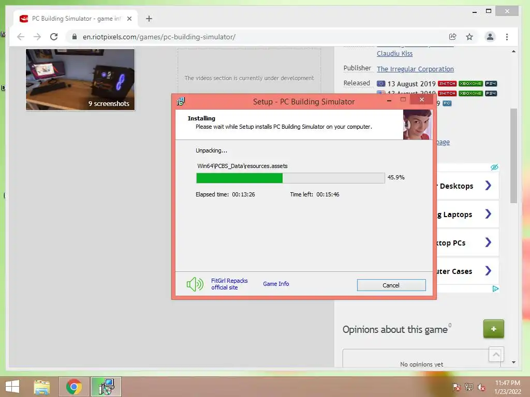This screenshot has width=530, height=397.
Task: Share this page icon in Chrome
Action: tap(452, 37)
